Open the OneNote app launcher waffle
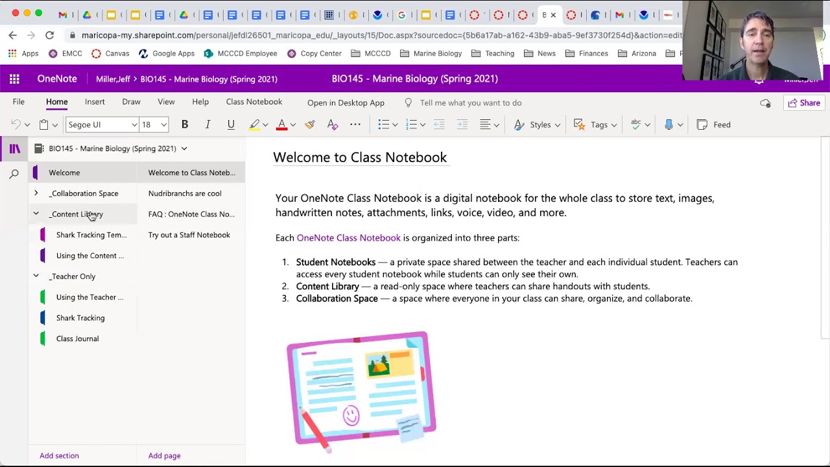The height and width of the screenshot is (467, 830). coord(14,79)
